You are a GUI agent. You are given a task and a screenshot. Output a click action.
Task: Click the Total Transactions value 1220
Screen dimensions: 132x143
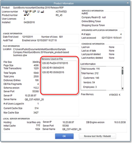tap(36, 68)
